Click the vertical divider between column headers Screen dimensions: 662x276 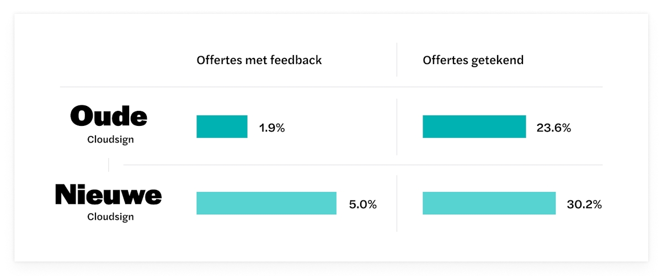(x=397, y=60)
